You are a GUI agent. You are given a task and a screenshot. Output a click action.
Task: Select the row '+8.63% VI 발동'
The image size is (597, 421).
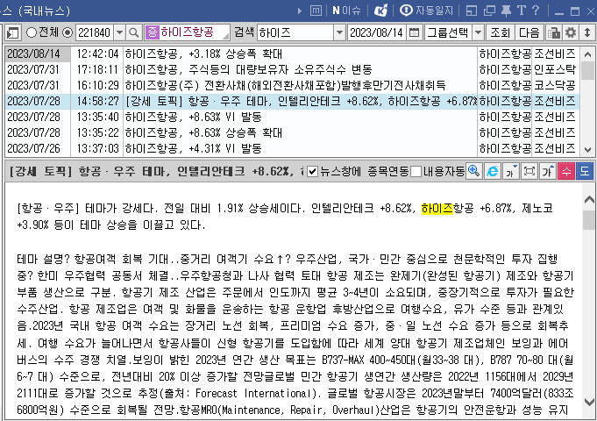[x=292, y=117]
